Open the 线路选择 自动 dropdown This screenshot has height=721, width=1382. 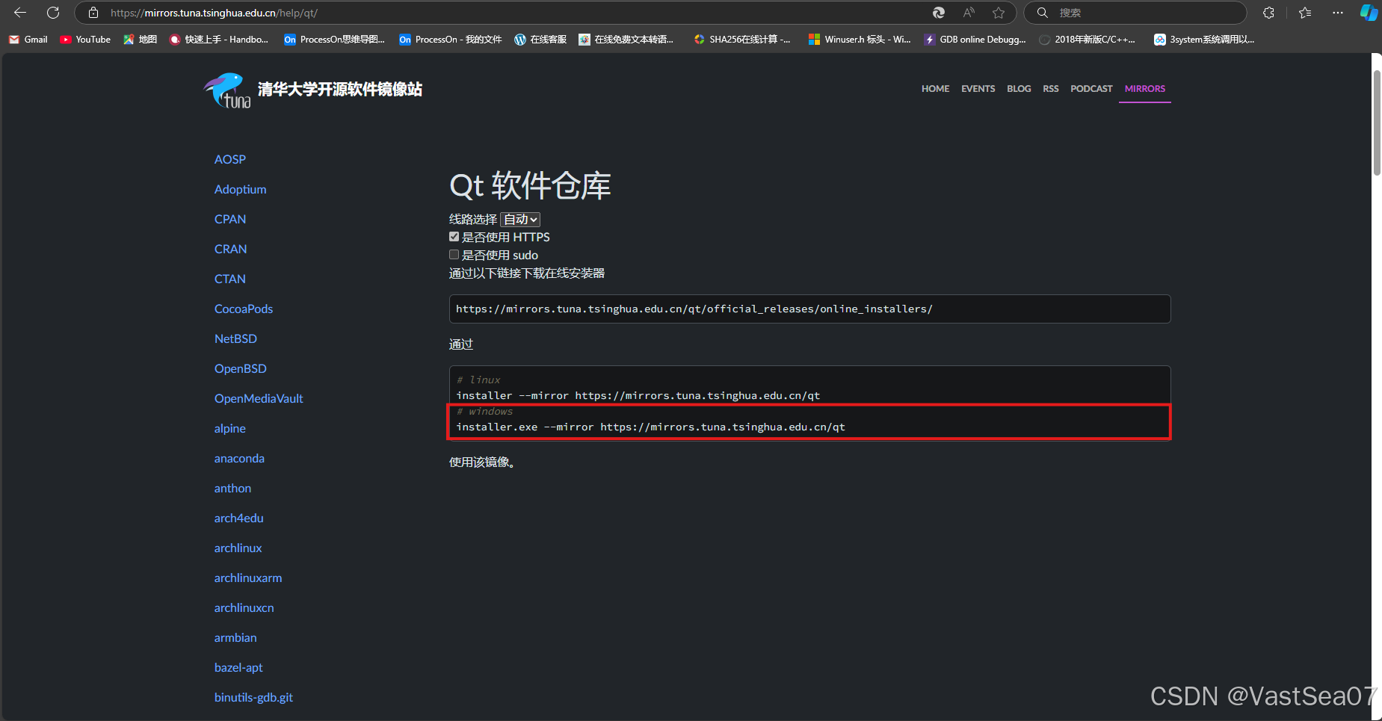click(x=520, y=219)
